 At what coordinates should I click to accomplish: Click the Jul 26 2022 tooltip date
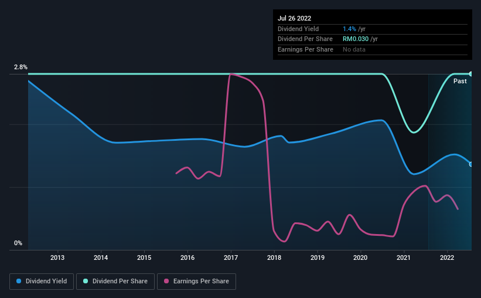(x=294, y=18)
